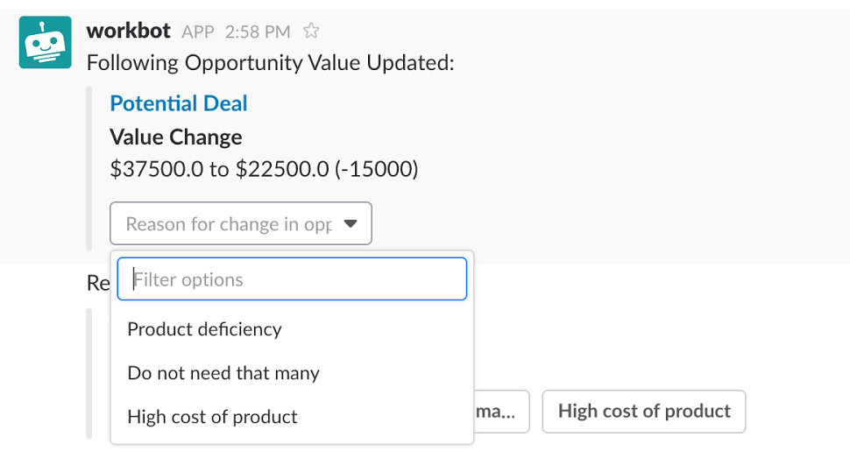Click the High cost of product button
850x451 pixels.
644,412
